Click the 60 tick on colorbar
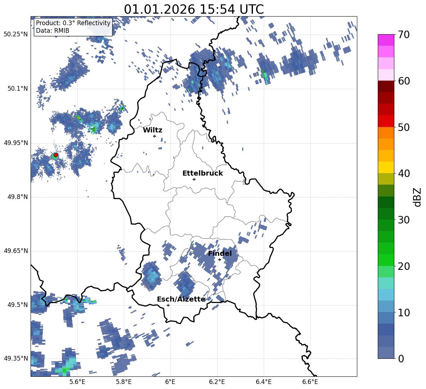The image size is (426, 389). [403, 81]
